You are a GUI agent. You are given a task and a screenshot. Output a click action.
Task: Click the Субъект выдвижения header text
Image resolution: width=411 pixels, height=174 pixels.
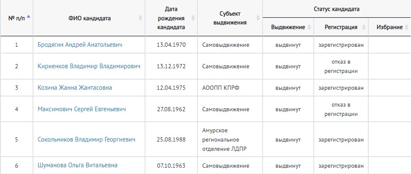pos(230,18)
